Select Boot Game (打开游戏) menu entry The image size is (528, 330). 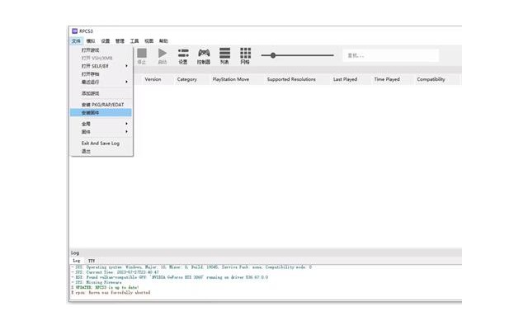[x=101, y=50]
